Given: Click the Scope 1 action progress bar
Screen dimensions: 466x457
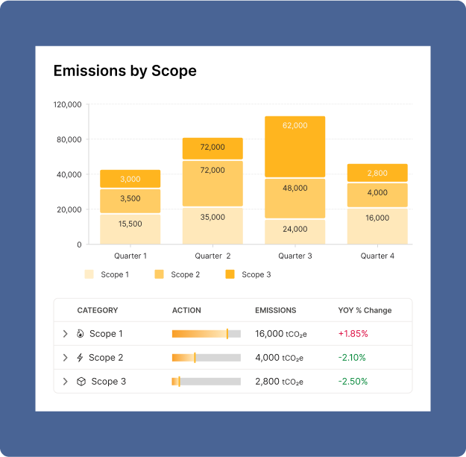Looking at the screenshot, I should tap(206, 334).
